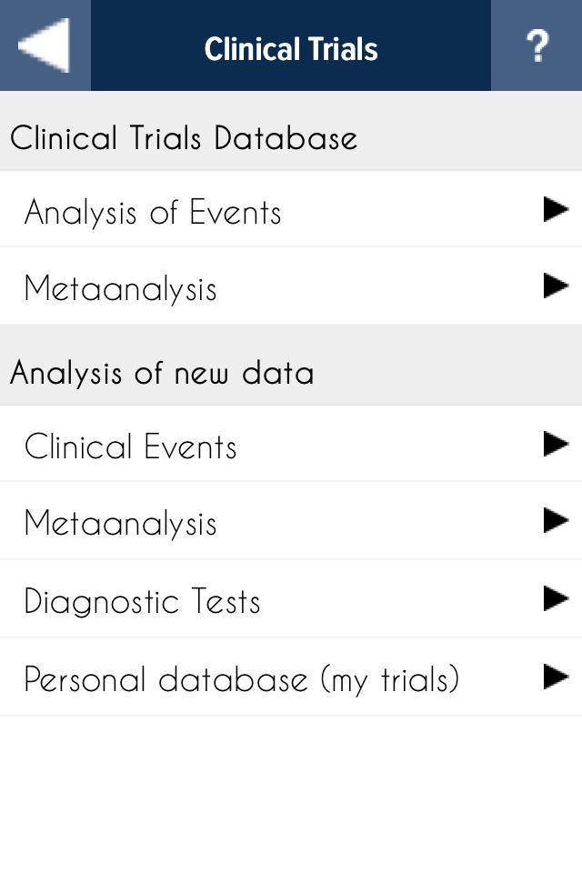Click the empty white area below the list
Screen dimensions: 582x873
click(x=291, y=791)
